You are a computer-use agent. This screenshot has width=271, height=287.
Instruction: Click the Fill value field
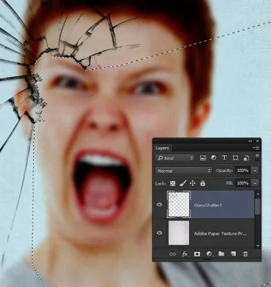(243, 183)
